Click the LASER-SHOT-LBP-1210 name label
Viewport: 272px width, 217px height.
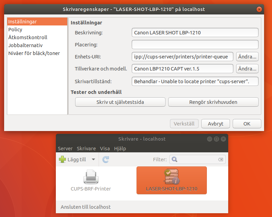tap(172, 189)
